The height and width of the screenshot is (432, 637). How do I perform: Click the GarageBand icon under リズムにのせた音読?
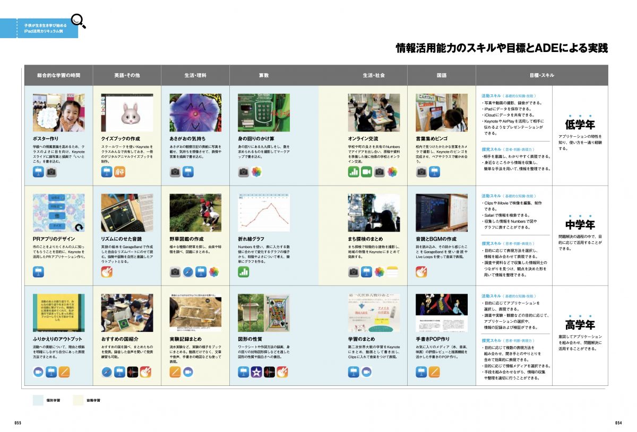pos(107,272)
